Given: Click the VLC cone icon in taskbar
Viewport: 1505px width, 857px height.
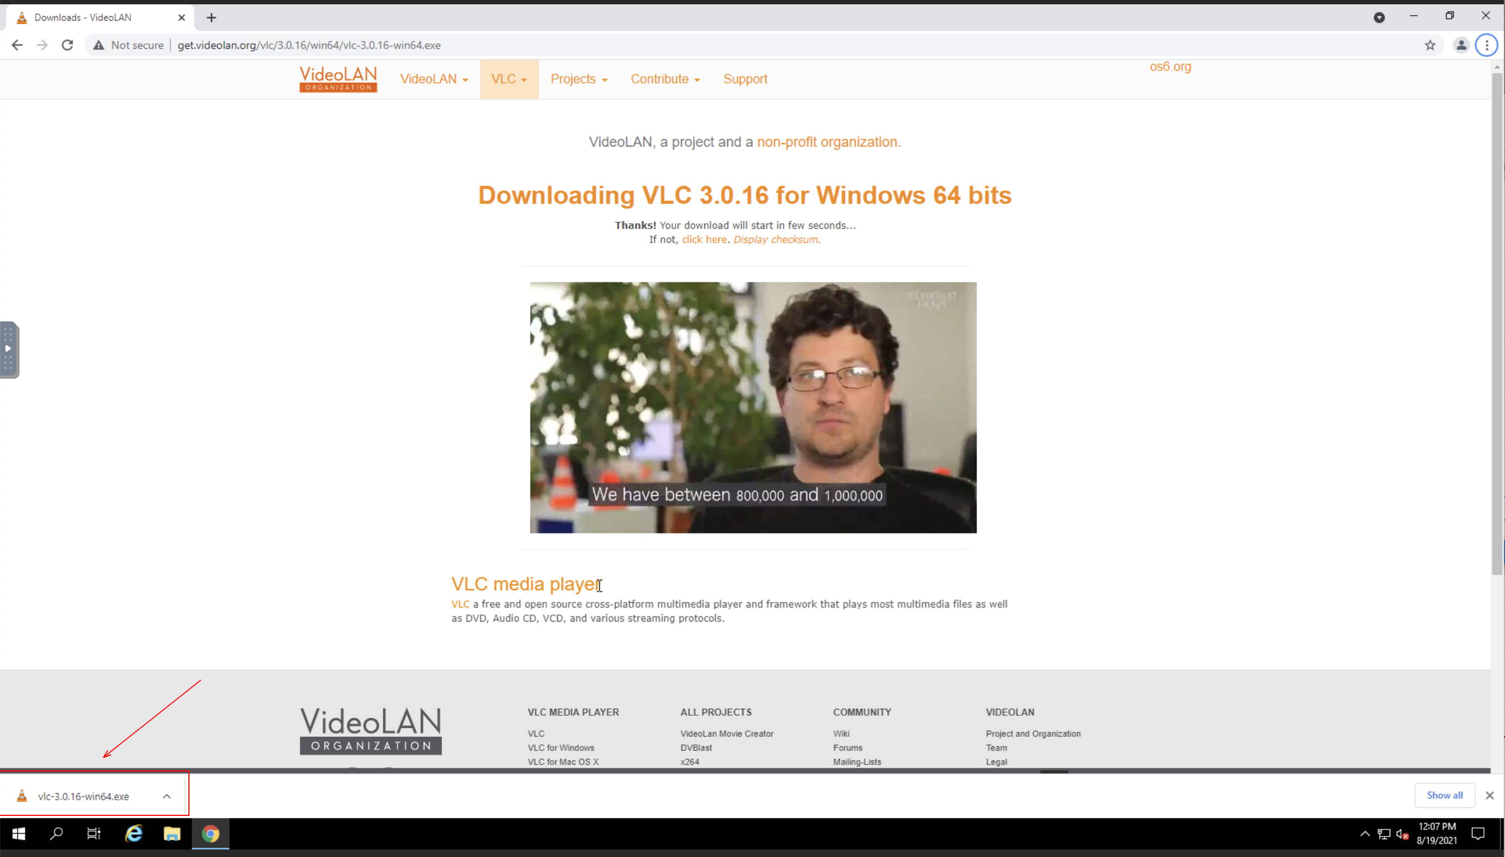Looking at the screenshot, I should click(x=24, y=796).
